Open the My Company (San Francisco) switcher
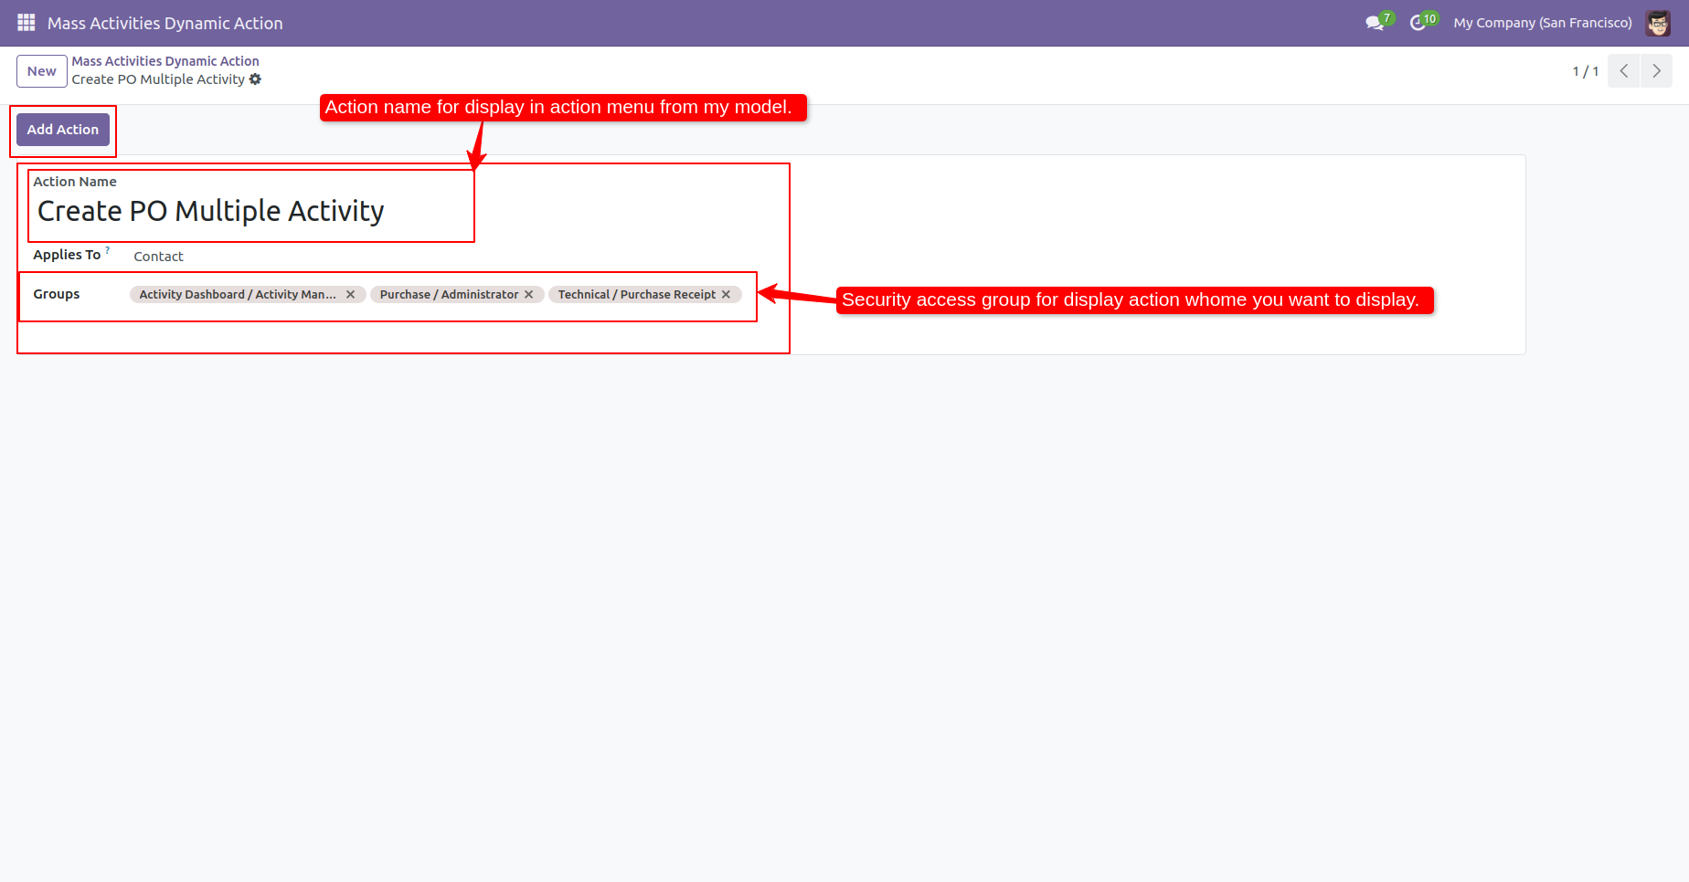The width and height of the screenshot is (1689, 882). coord(1542,23)
